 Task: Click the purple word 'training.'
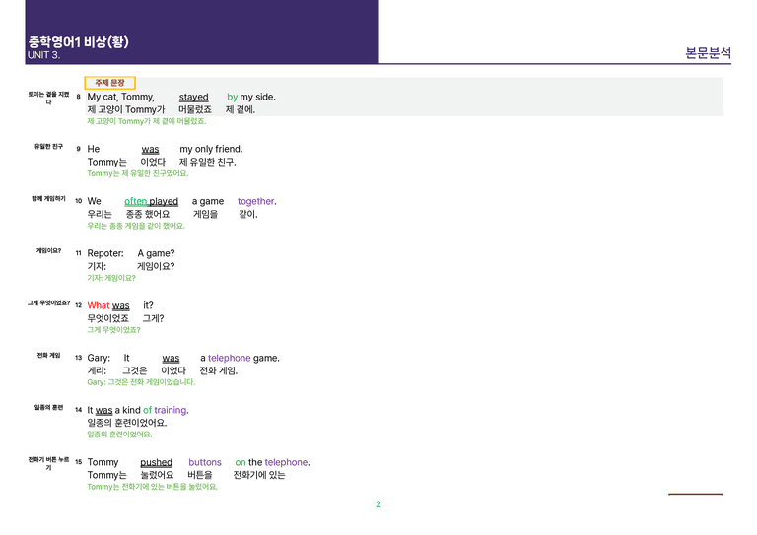pos(172,410)
